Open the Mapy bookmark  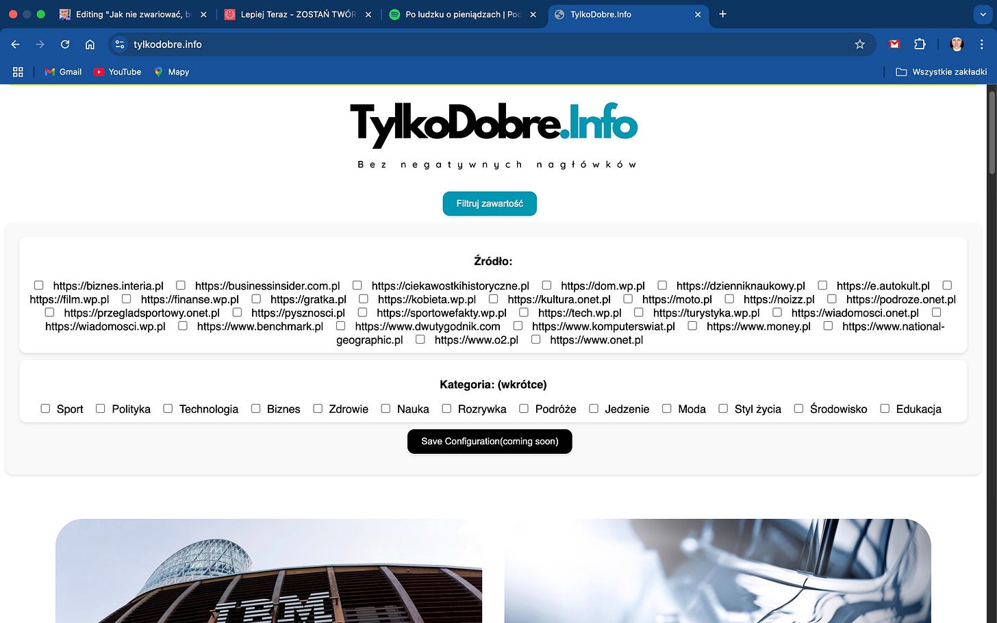coord(171,72)
